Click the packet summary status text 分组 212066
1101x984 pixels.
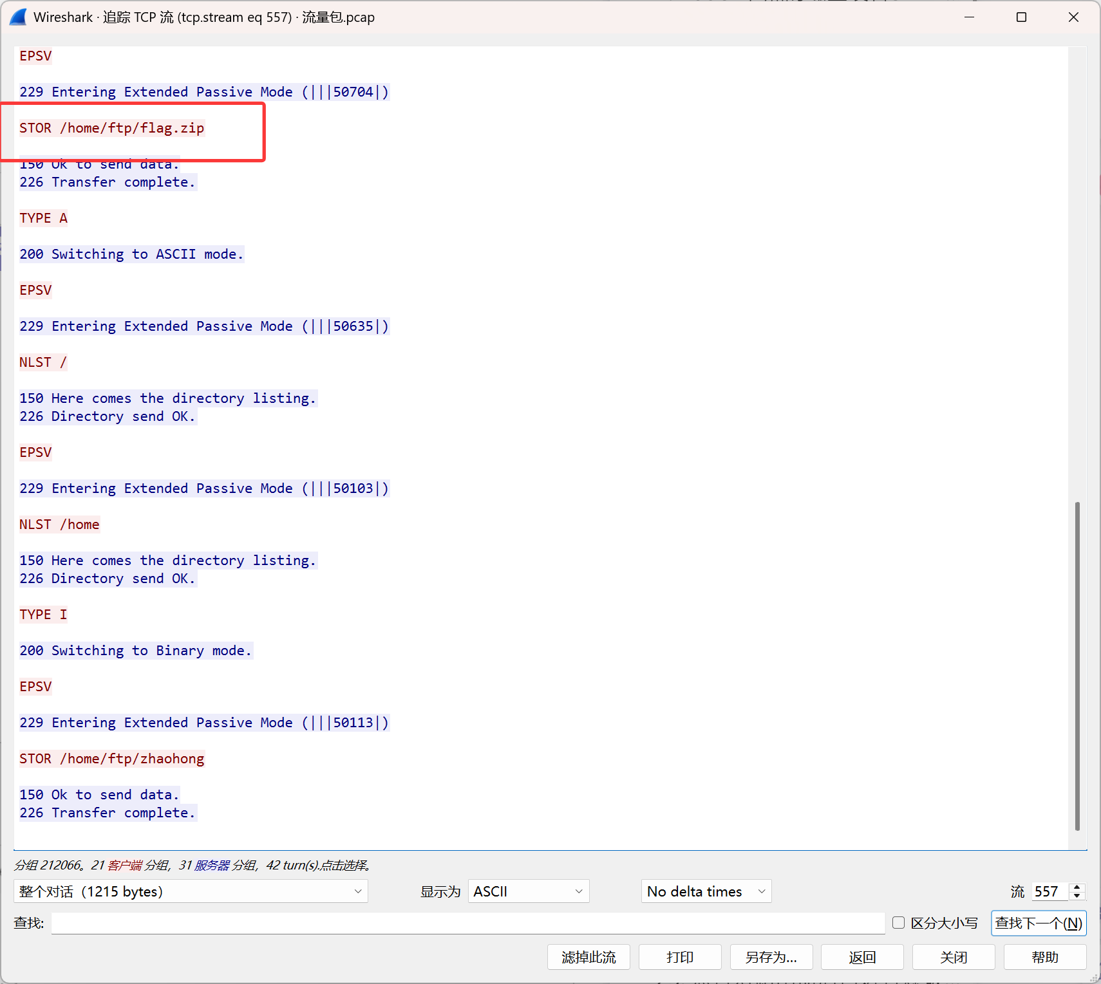click(193, 865)
